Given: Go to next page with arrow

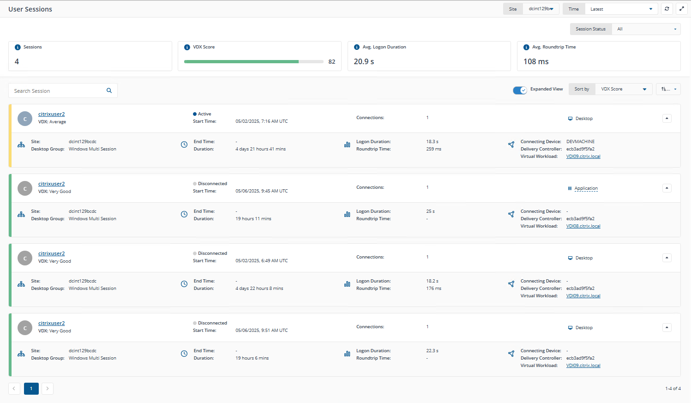Looking at the screenshot, I should 48,389.
